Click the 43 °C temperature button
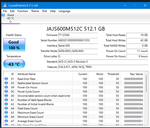This screenshot has width=150, height=128. (x=14, y=64)
